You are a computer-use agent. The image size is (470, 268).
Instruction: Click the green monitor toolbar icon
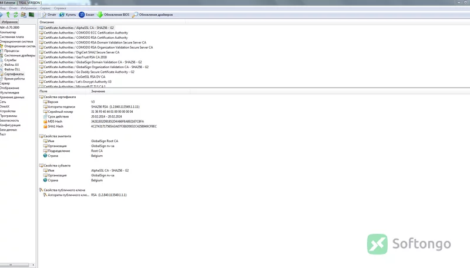(31, 15)
